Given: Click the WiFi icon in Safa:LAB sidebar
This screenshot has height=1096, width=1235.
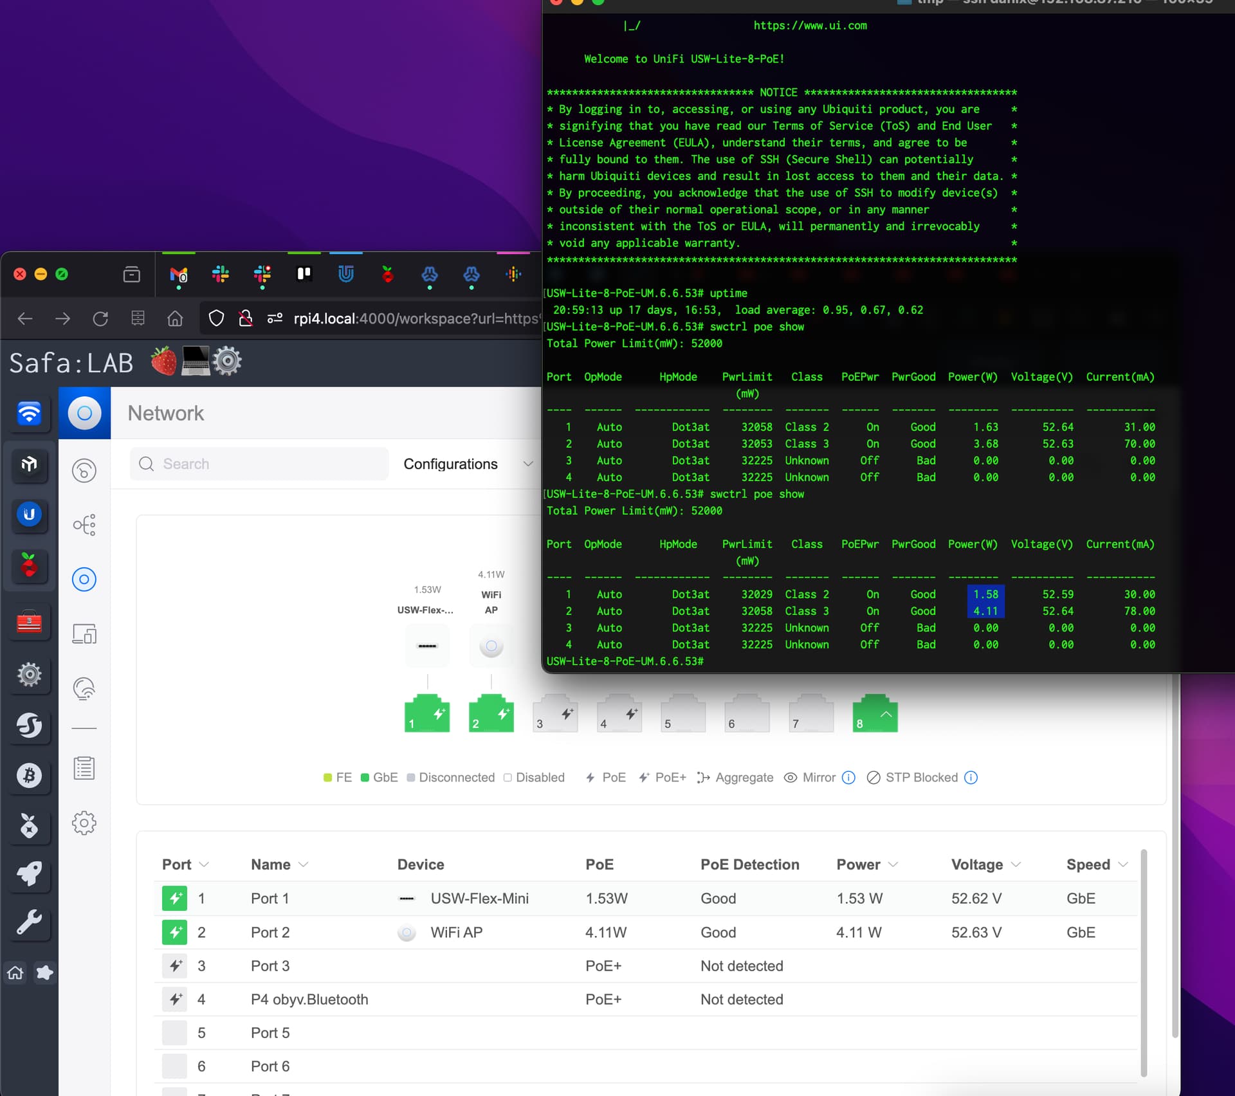Looking at the screenshot, I should click(29, 413).
